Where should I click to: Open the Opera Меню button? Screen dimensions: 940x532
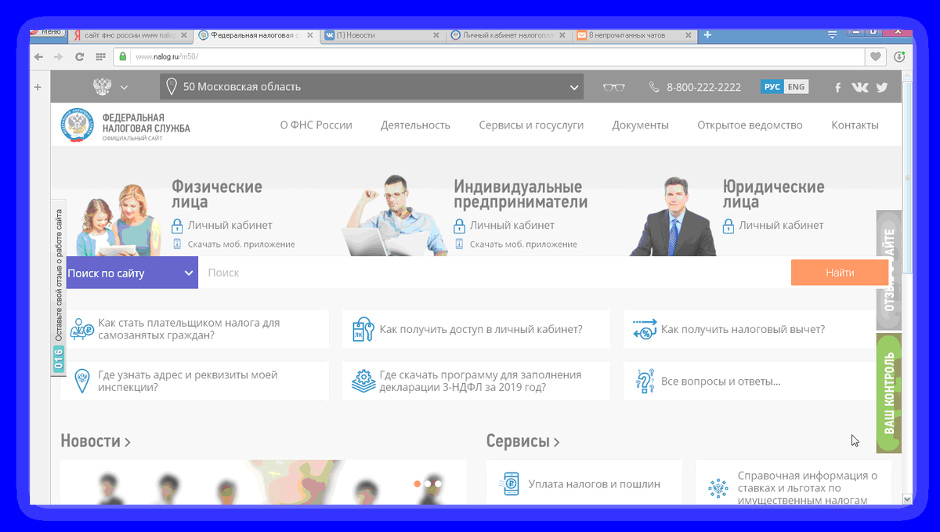[48, 31]
